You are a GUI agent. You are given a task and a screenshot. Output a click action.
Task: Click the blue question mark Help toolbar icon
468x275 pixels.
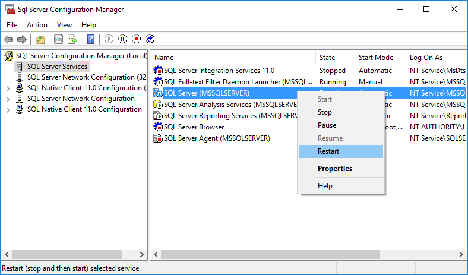pos(90,39)
